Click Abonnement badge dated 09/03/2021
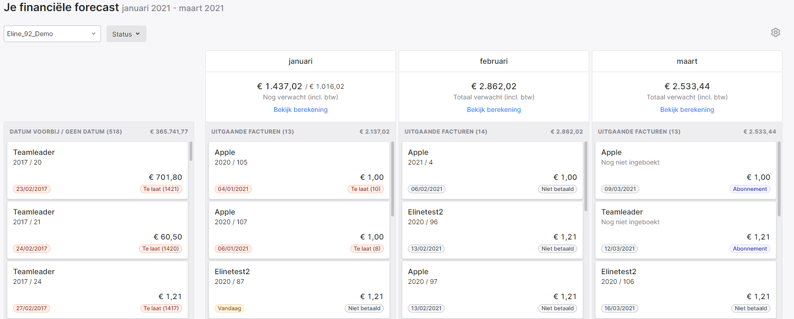This screenshot has height=319, width=794. click(750, 189)
